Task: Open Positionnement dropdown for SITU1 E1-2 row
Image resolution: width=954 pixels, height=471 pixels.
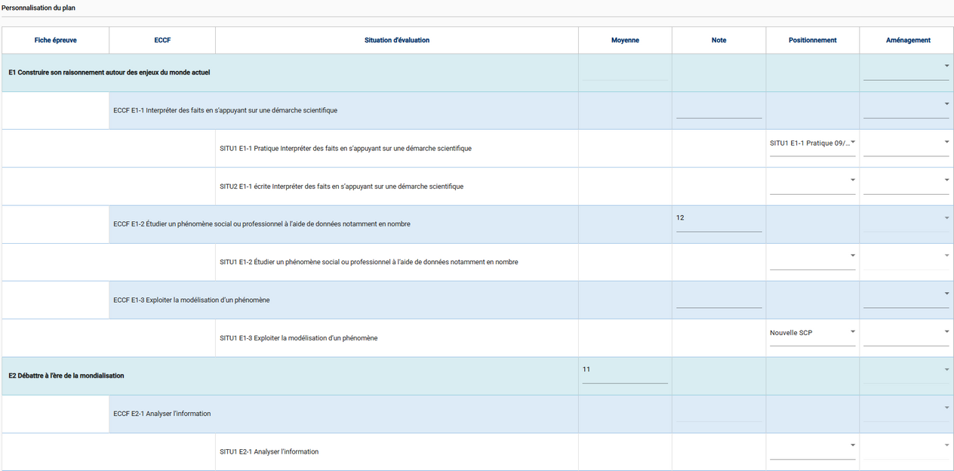Action: [812, 257]
